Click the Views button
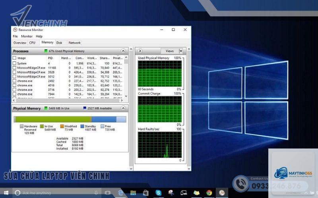The image size is (318, 198). (x=170, y=51)
